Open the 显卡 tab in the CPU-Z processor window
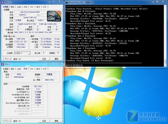 tap(38, 7)
